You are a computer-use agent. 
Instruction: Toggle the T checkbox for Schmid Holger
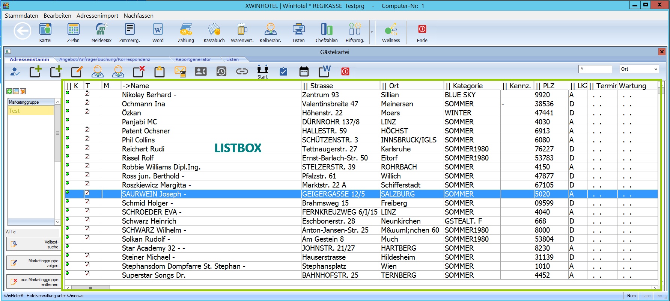[x=87, y=201]
